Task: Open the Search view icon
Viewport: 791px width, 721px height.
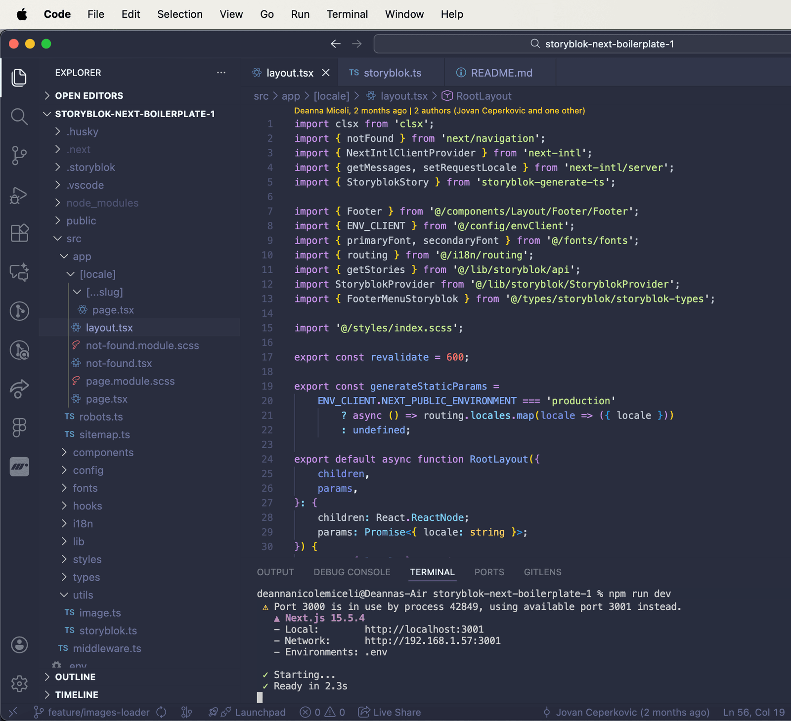Action: click(19, 117)
